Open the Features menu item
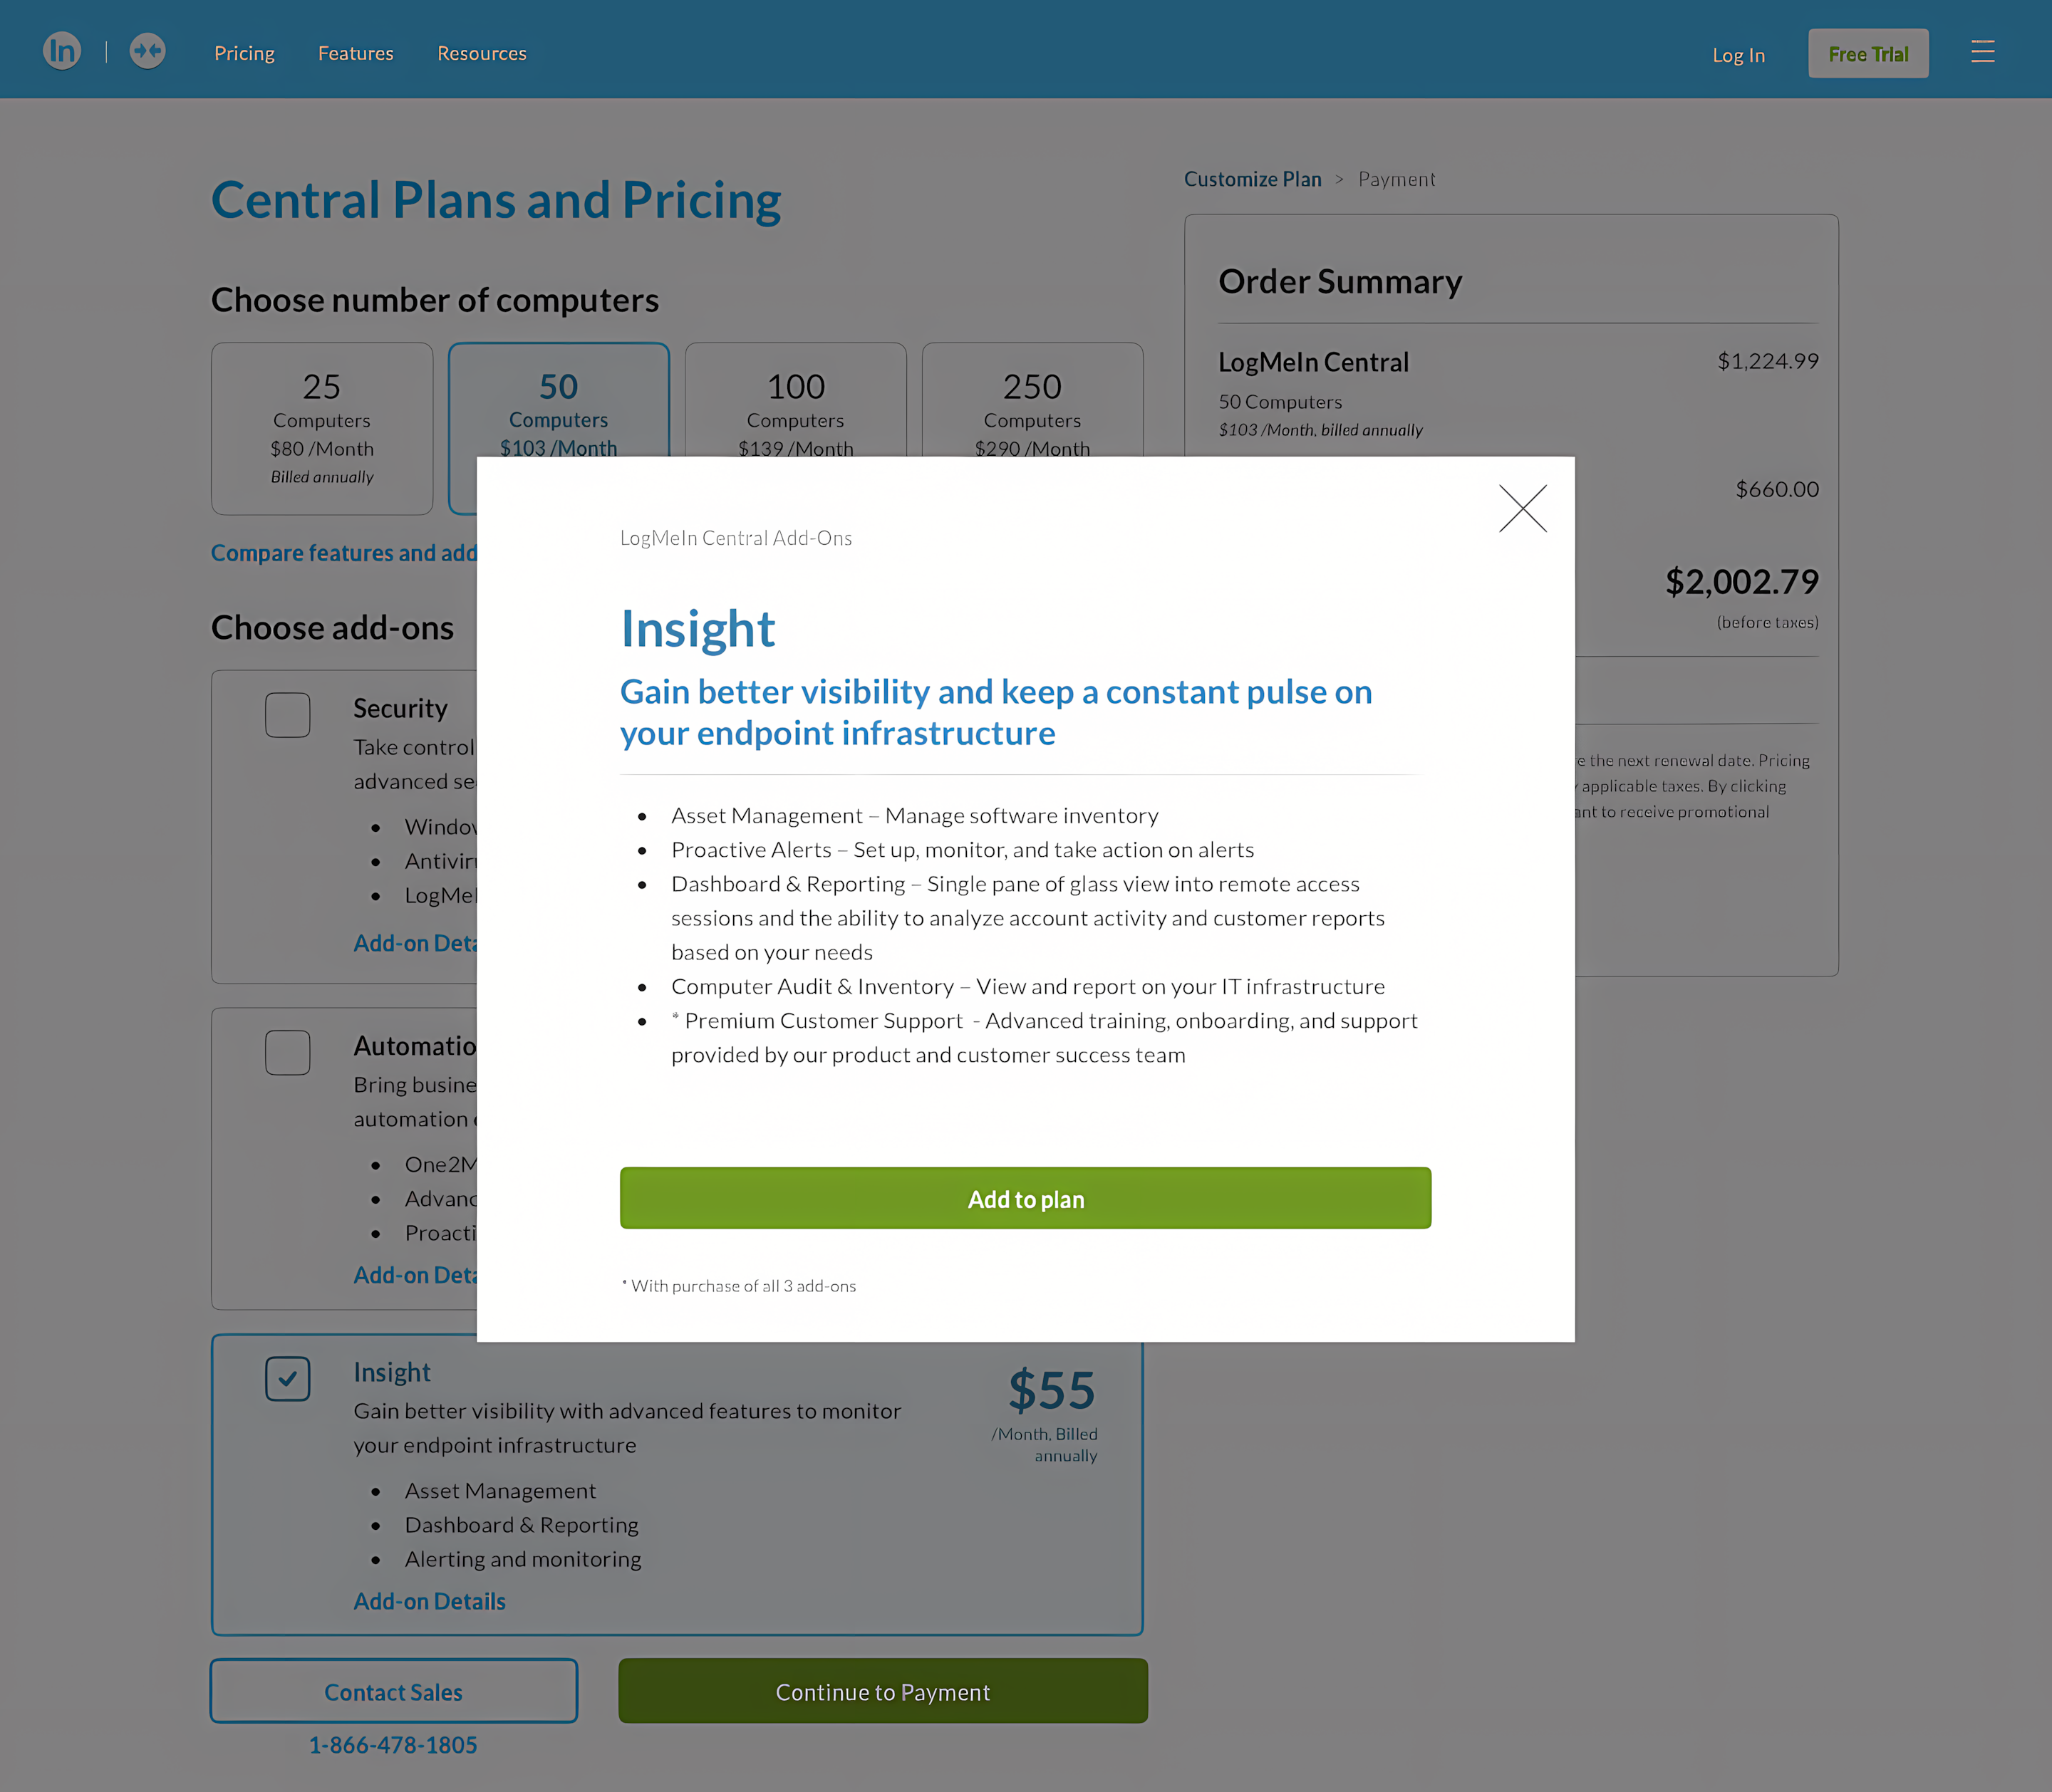 coord(355,53)
